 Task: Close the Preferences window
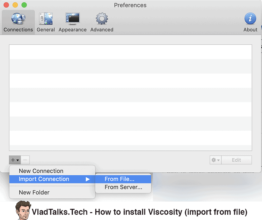pyautogui.click(x=6, y=5)
